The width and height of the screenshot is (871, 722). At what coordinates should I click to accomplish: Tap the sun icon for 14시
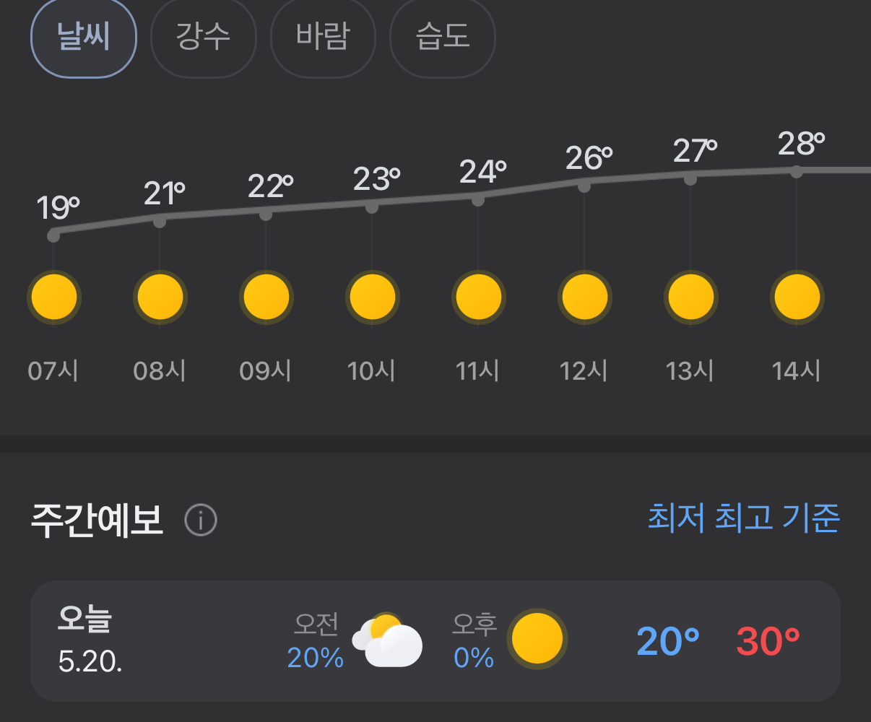797,297
